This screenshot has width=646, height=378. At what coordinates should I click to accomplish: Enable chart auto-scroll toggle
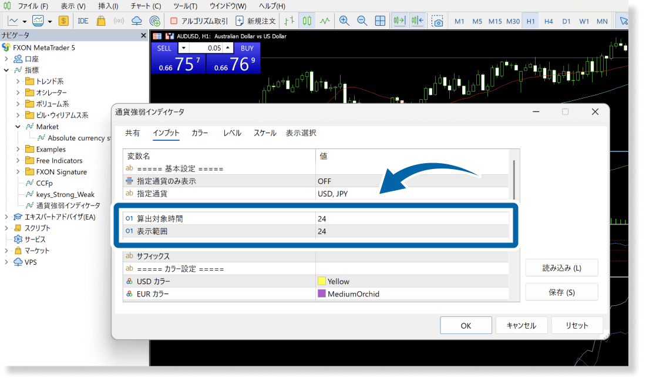click(399, 21)
